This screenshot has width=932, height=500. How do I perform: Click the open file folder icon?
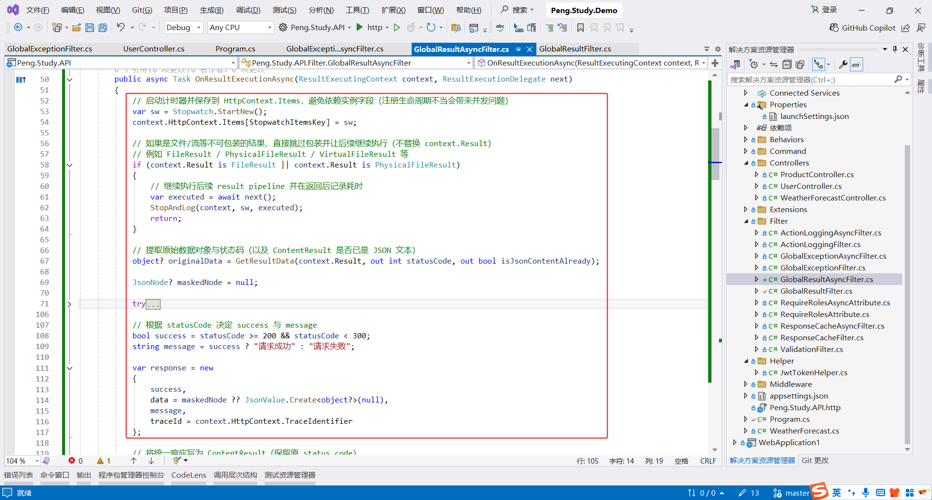(76, 28)
